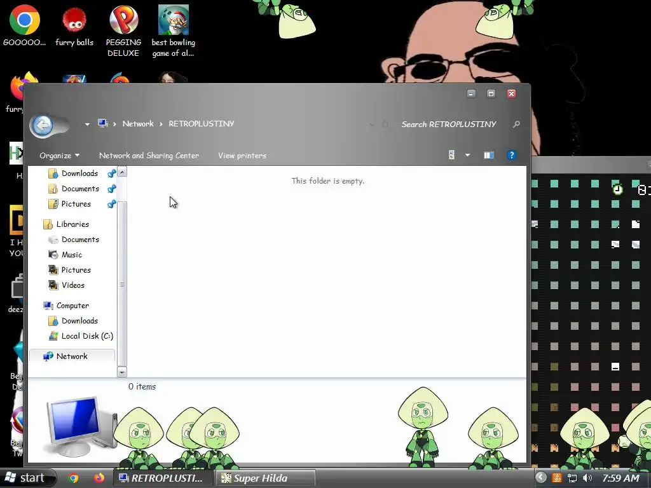This screenshot has height=488, width=651.
Task: Select Music library
Action: [x=72, y=255]
